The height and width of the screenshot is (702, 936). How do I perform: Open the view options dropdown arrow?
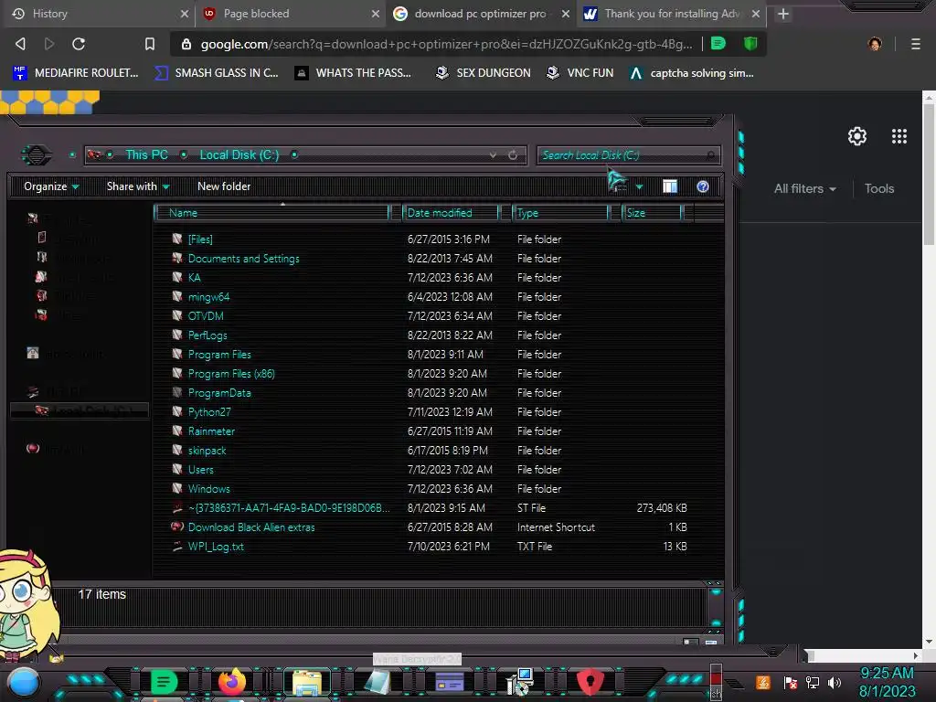tap(639, 186)
